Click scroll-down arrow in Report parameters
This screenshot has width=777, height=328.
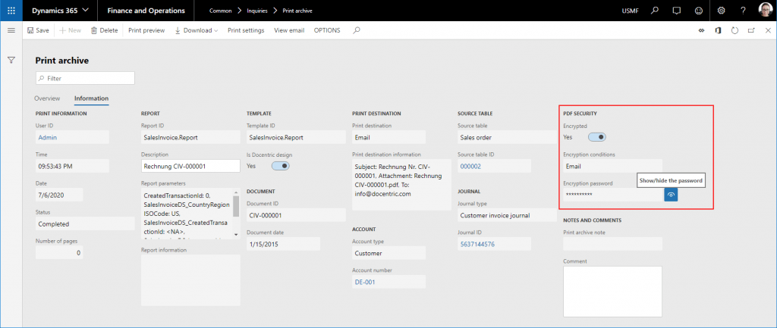coord(236,235)
